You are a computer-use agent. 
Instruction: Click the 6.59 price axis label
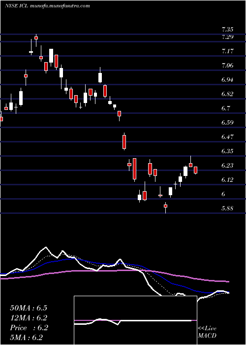(x=227, y=123)
